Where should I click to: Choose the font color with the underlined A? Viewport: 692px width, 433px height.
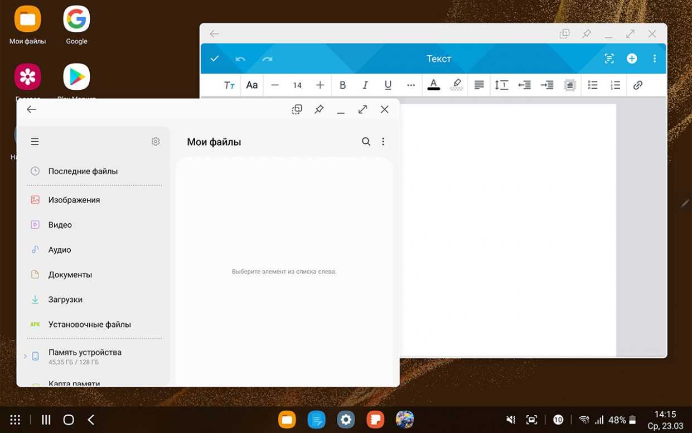(x=433, y=85)
